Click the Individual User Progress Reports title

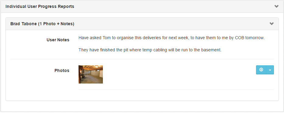(40, 6)
